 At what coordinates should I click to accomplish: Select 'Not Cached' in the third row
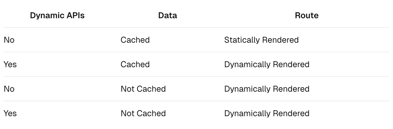[x=143, y=89]
